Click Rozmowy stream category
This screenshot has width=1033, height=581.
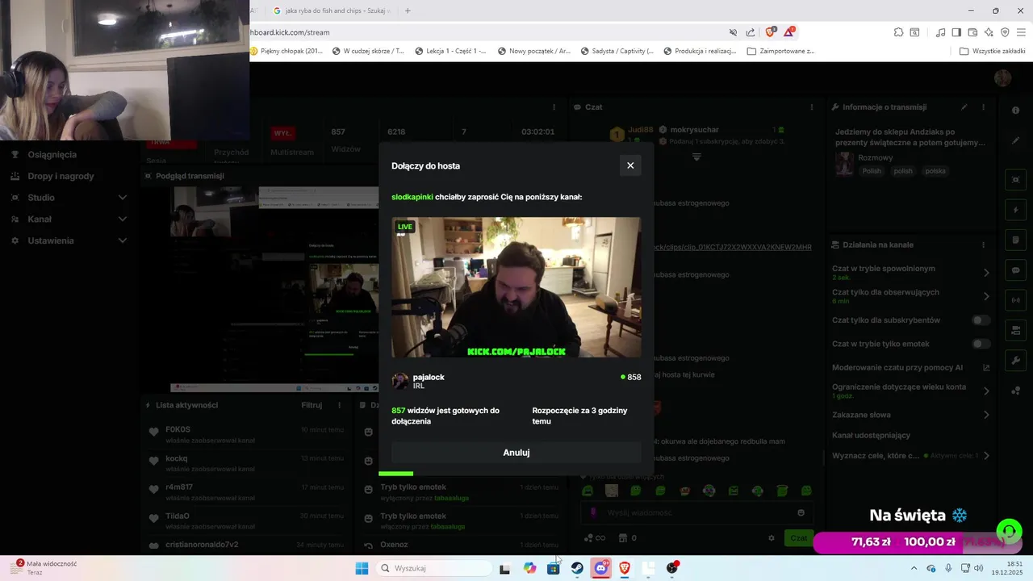click(x=876, y=157)
